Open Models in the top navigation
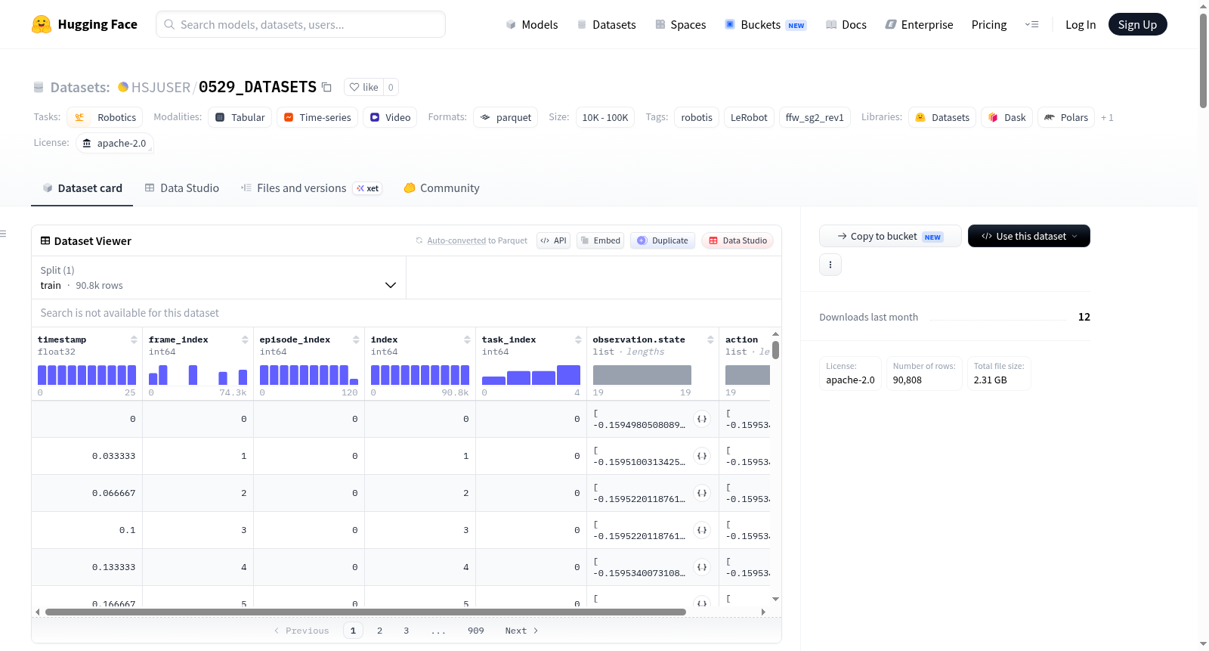The height and width of the screenshot is (651, 1209). [x=532, y=24]
